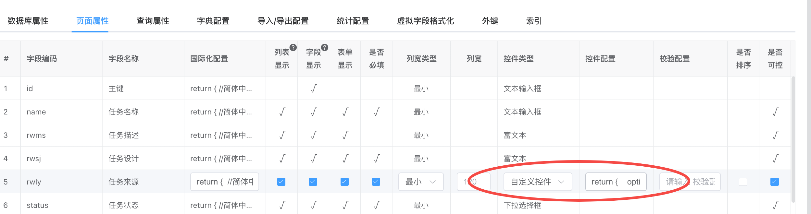Toggle 是否可控 checkbox in rwly row
The image size is (811, 214).
(x=774, y=182)
